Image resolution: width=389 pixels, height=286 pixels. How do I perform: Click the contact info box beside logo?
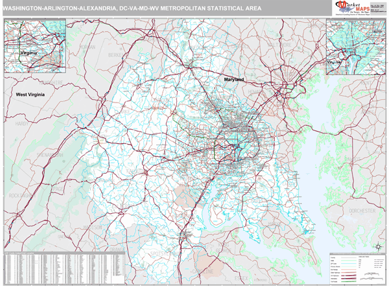pos(376,8)
